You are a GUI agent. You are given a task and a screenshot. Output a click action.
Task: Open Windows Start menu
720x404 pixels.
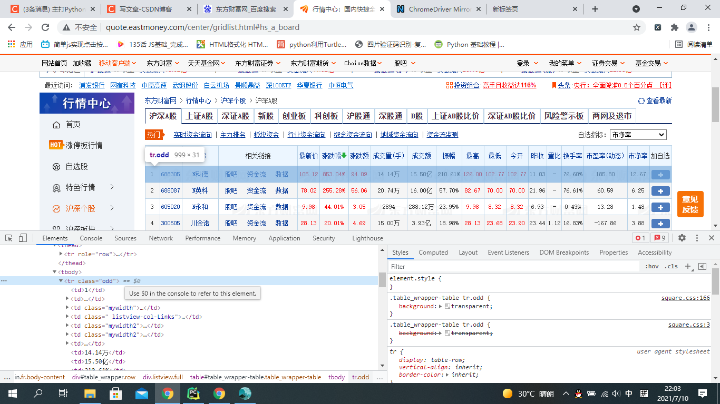(x=12, y=393)
